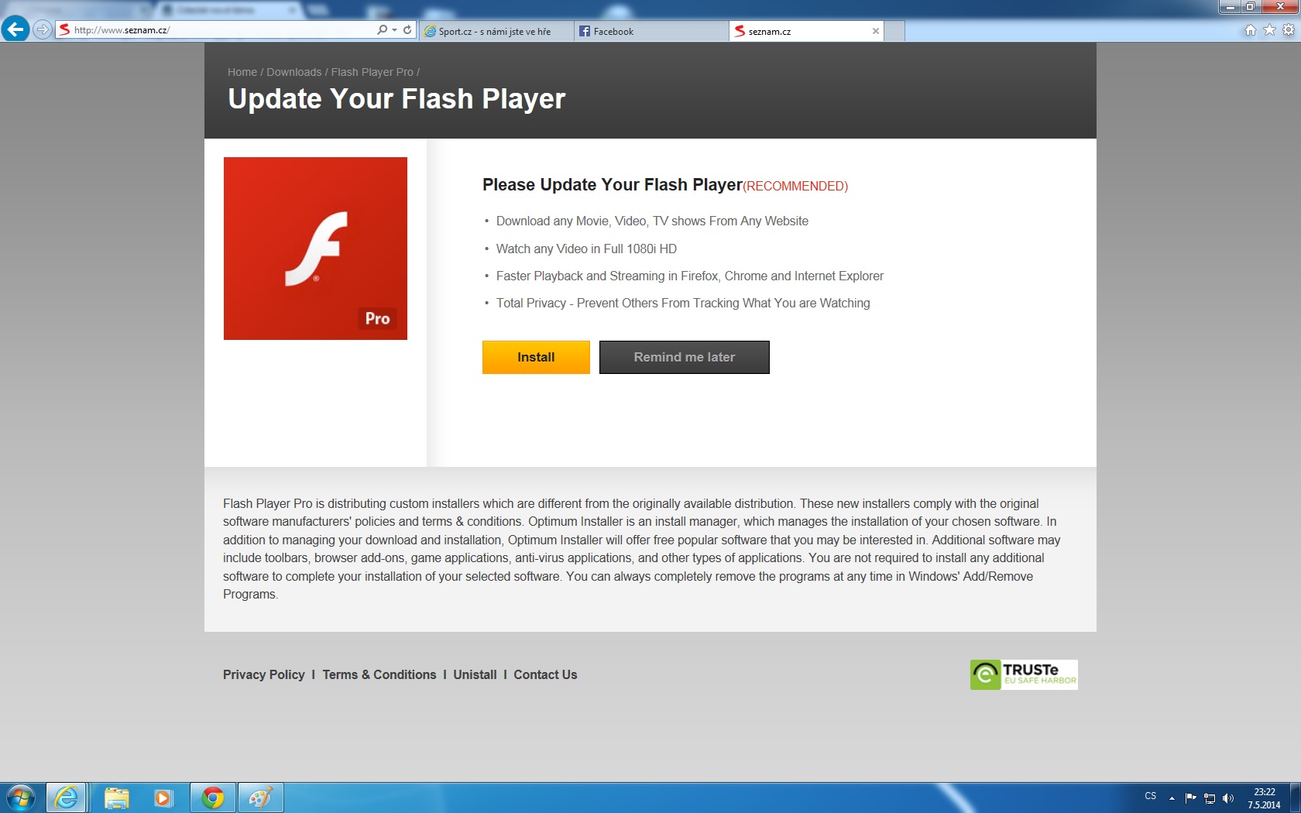Open the browser Home icon
This screenshot has height=813, width=1301.
[x=1250, y=30]
